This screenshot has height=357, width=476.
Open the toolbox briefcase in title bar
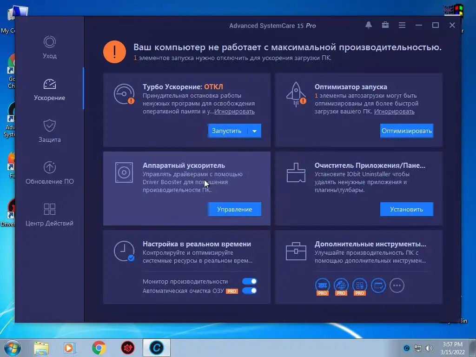pos(385,25)
